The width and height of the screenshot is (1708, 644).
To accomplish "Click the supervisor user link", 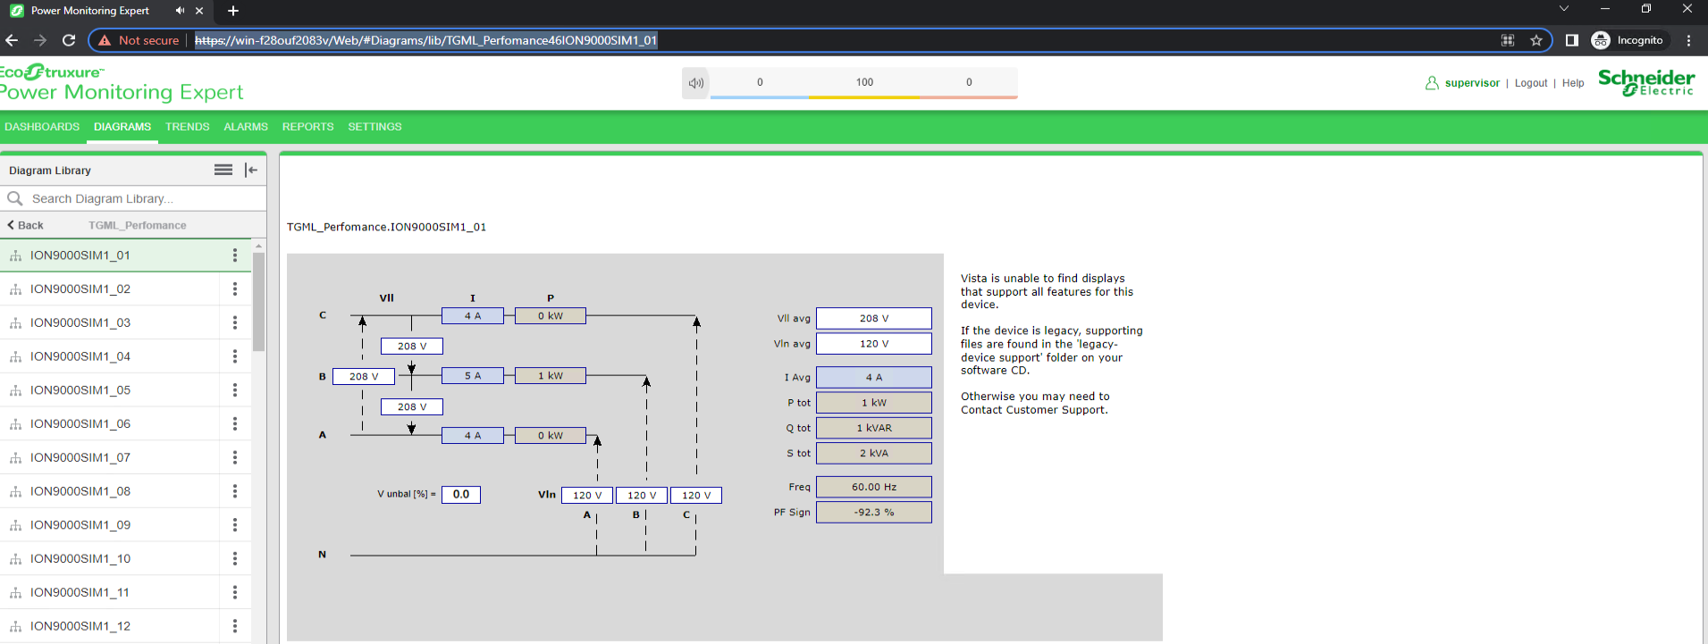I will click(x=1472, y=83).
